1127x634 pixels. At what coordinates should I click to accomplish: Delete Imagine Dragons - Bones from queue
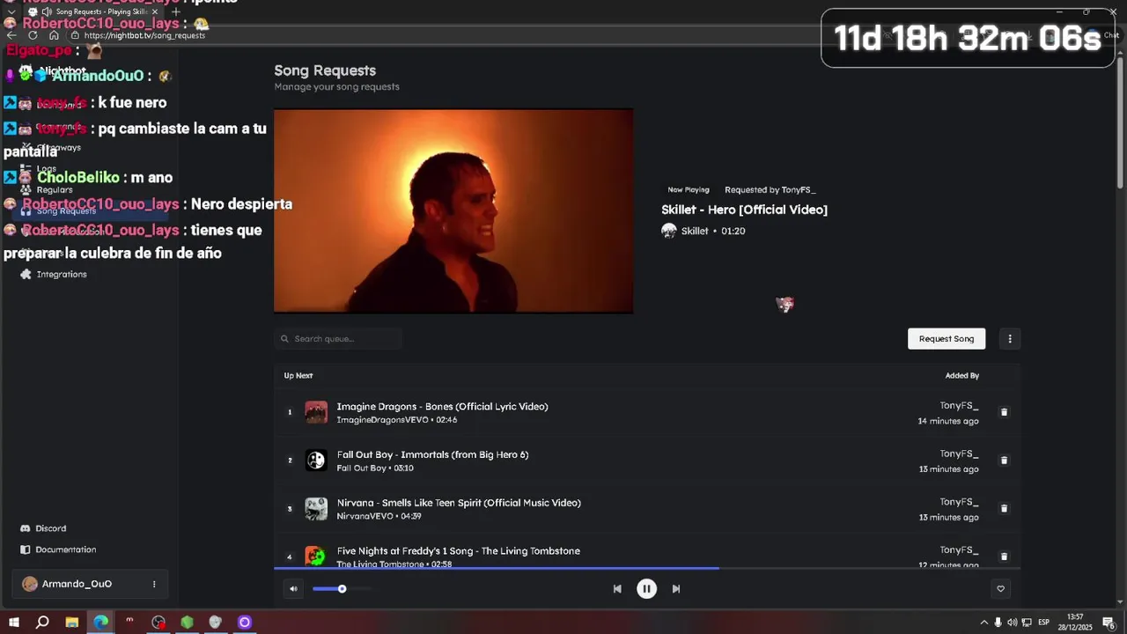coord(1004,412)
